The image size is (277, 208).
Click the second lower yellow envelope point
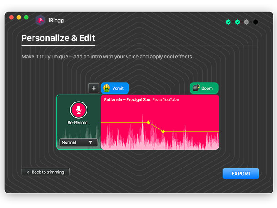tap(163, 131)
